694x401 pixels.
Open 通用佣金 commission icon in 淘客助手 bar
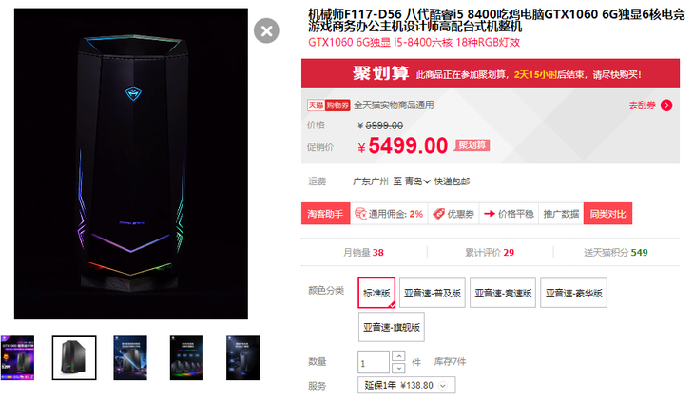coord(360,214)
